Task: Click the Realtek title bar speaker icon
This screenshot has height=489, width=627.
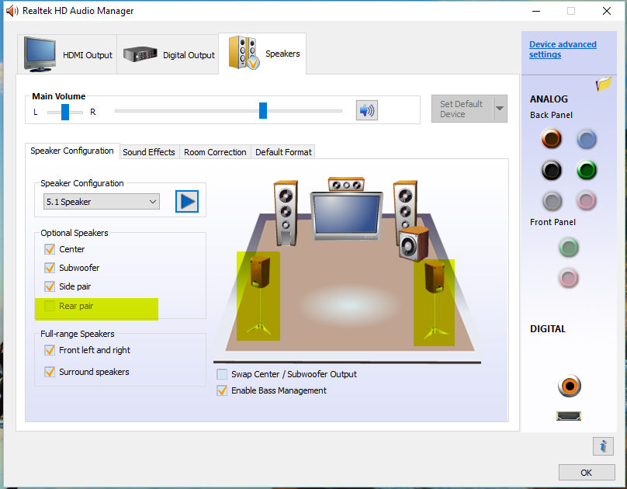Action: [x=12, y=11]
